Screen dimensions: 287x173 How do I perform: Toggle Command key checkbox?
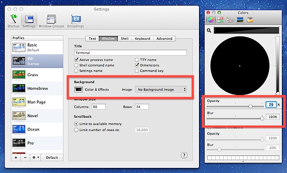click(137, 71)
